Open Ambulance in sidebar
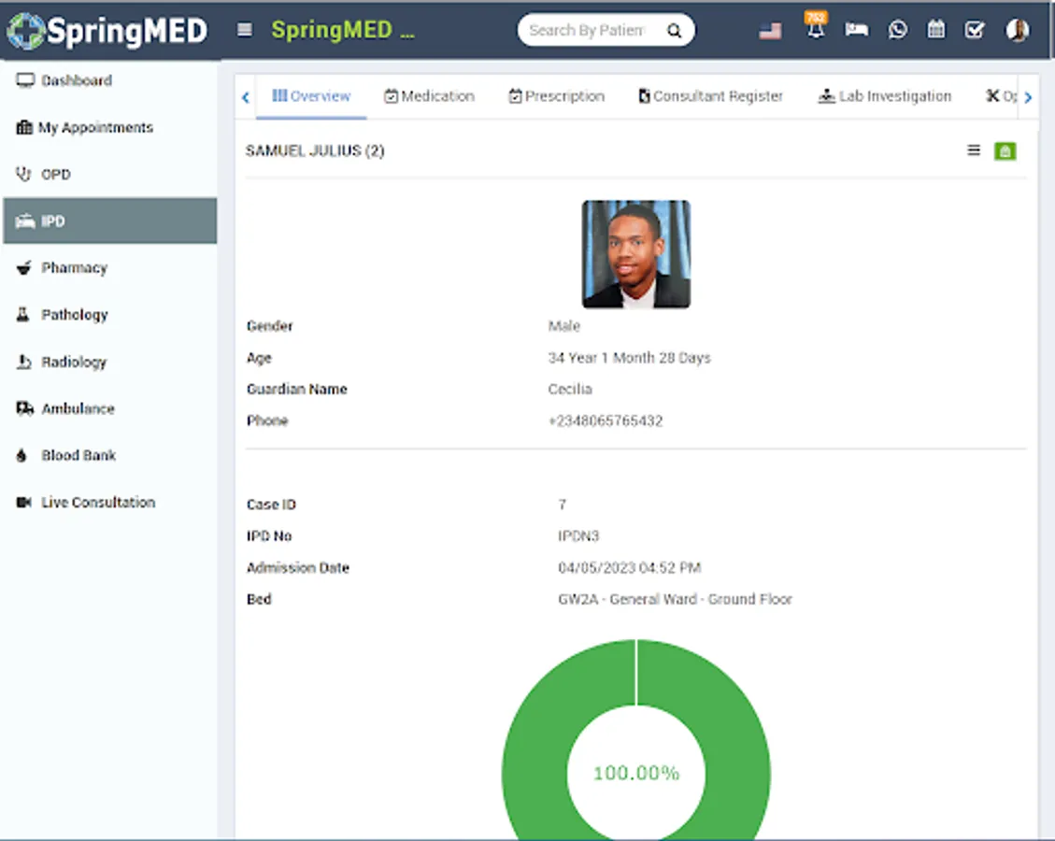The image size is (1055, 841). tap(110, 408)
